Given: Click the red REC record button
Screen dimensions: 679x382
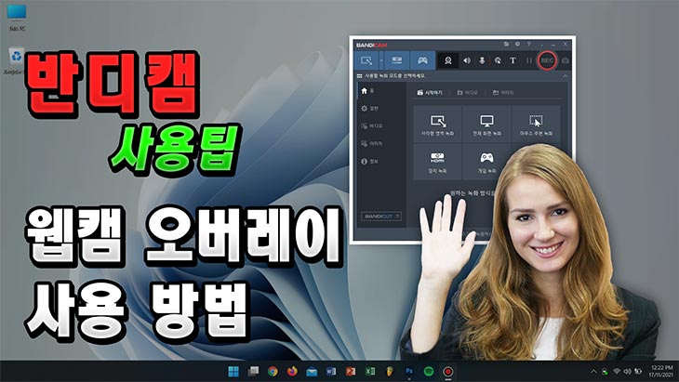Looking at the screenshot, I should click(x=548, y=60).
